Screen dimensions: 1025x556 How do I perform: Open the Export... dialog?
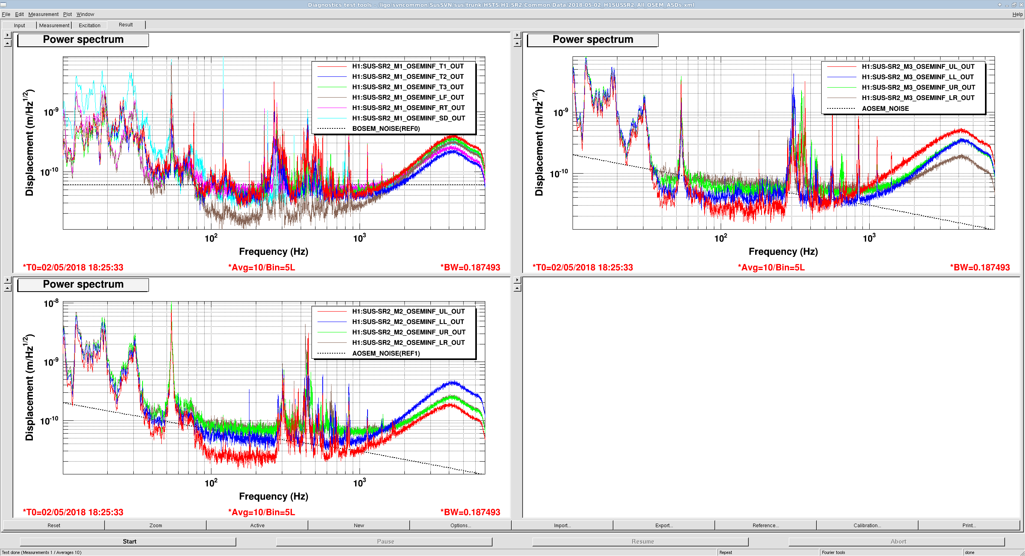[x=664, y=525]
